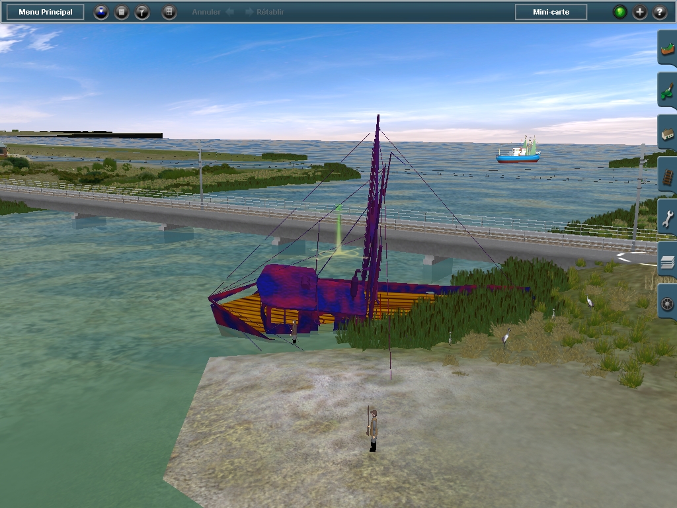Click the document page icon in toolbar
The width and height of the screenshot is (677, 508).
point(122,12)
